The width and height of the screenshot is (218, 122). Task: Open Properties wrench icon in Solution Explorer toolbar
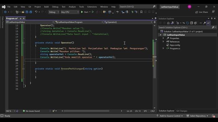[204, 23]
